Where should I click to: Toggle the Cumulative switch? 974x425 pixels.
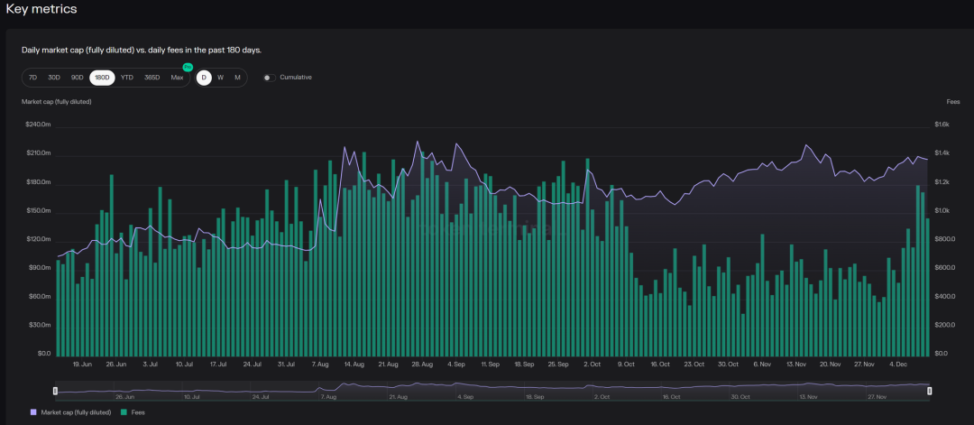[x=269, y=78]
